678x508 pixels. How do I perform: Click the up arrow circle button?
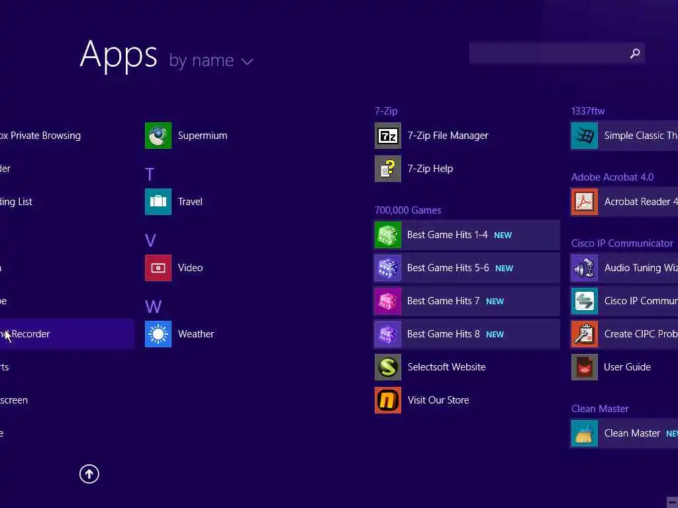click(x=89, y=474)
